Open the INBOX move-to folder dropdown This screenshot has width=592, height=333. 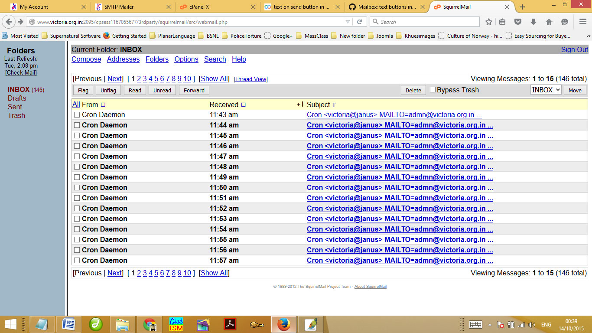(x=546, y=90)
